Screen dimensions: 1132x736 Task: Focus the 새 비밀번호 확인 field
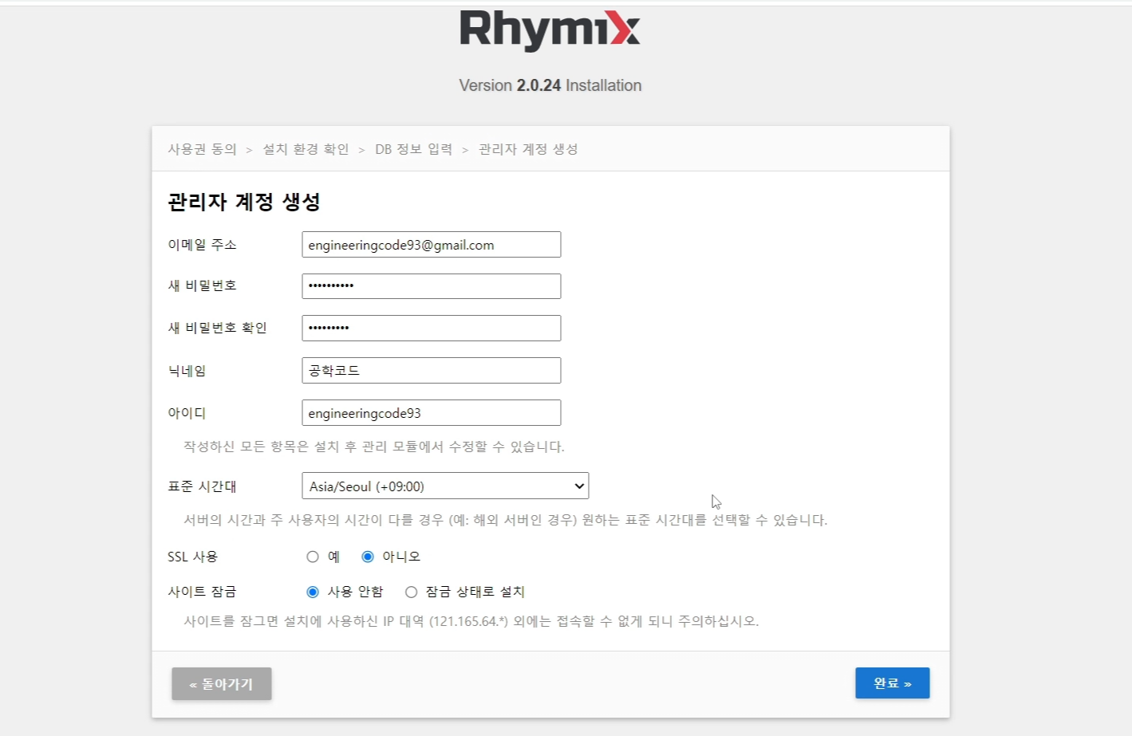(431, 328)
